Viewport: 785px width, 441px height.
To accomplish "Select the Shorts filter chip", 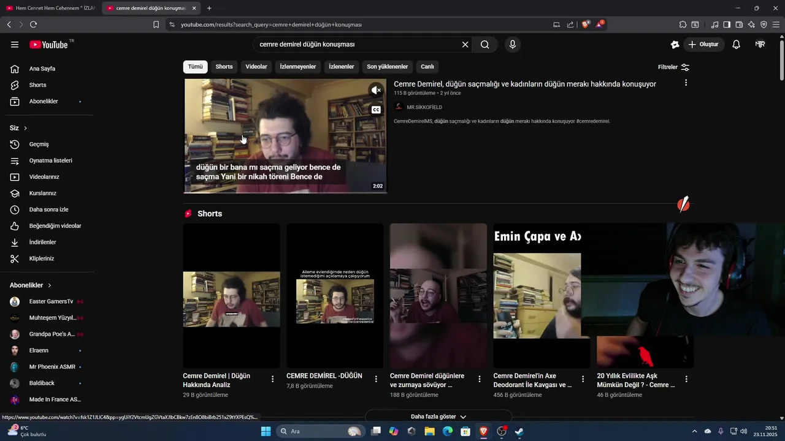I will point(224,67).
